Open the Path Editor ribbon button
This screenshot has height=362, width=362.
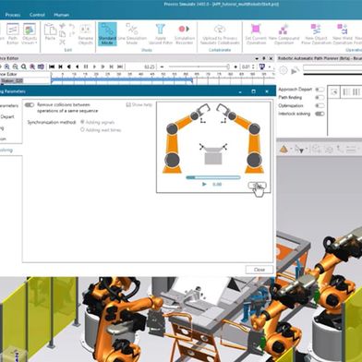tap(12, 34)
